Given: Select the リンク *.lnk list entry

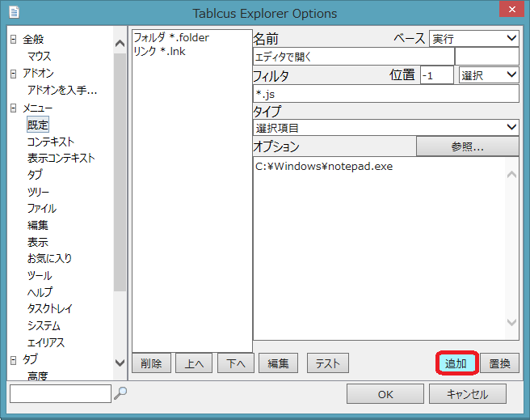Looking at the screenshot, I should (160, 51).
